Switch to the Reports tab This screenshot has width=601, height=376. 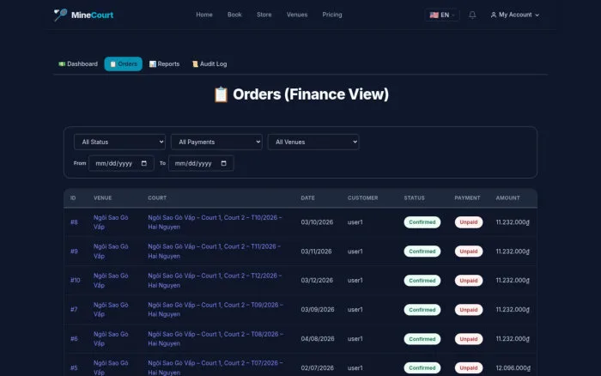tap(165, 64)
